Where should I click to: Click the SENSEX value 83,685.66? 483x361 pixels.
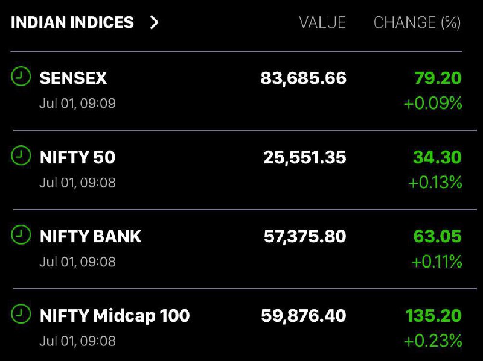point(304,78)
